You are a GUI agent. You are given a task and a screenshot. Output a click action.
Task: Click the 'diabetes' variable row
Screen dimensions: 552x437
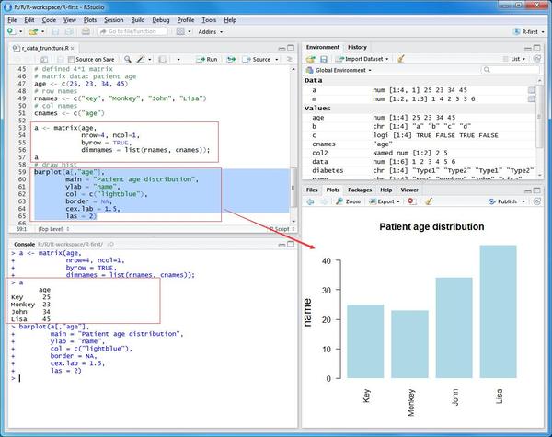[x=419, y=170]
